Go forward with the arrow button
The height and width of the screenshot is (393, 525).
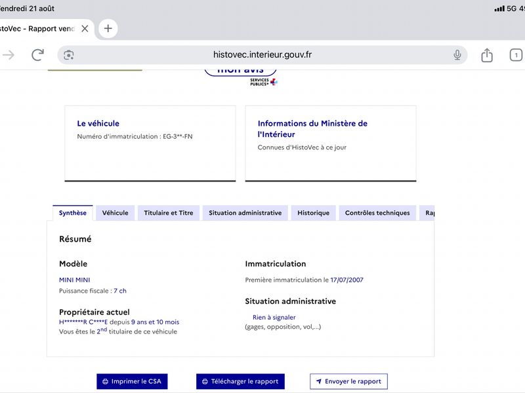coord(9,55)
